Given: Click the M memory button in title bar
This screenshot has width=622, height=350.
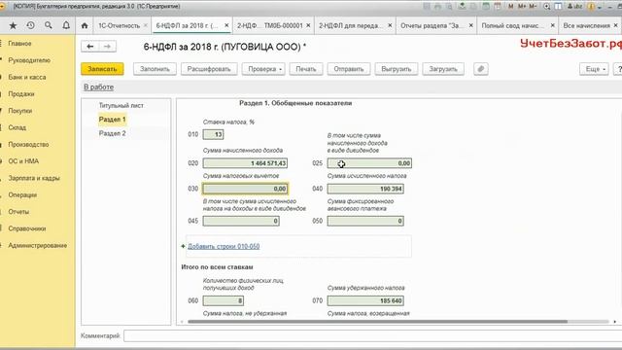Looking at the screenshot, I should (x=510, y=7).
